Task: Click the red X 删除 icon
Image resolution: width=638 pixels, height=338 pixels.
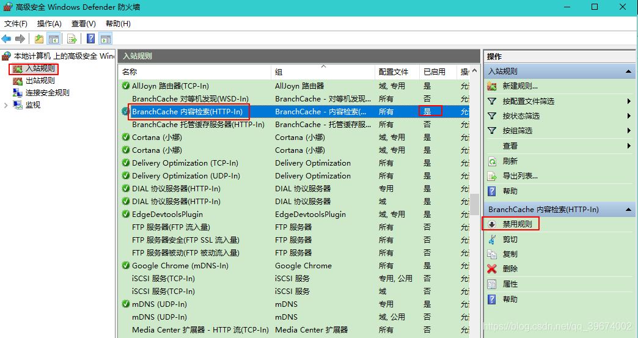Action: (492, 269)
